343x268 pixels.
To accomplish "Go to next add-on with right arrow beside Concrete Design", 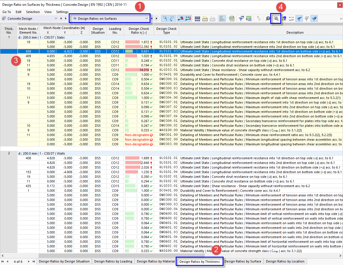I will pyautogui.click(x=66, y=19).
